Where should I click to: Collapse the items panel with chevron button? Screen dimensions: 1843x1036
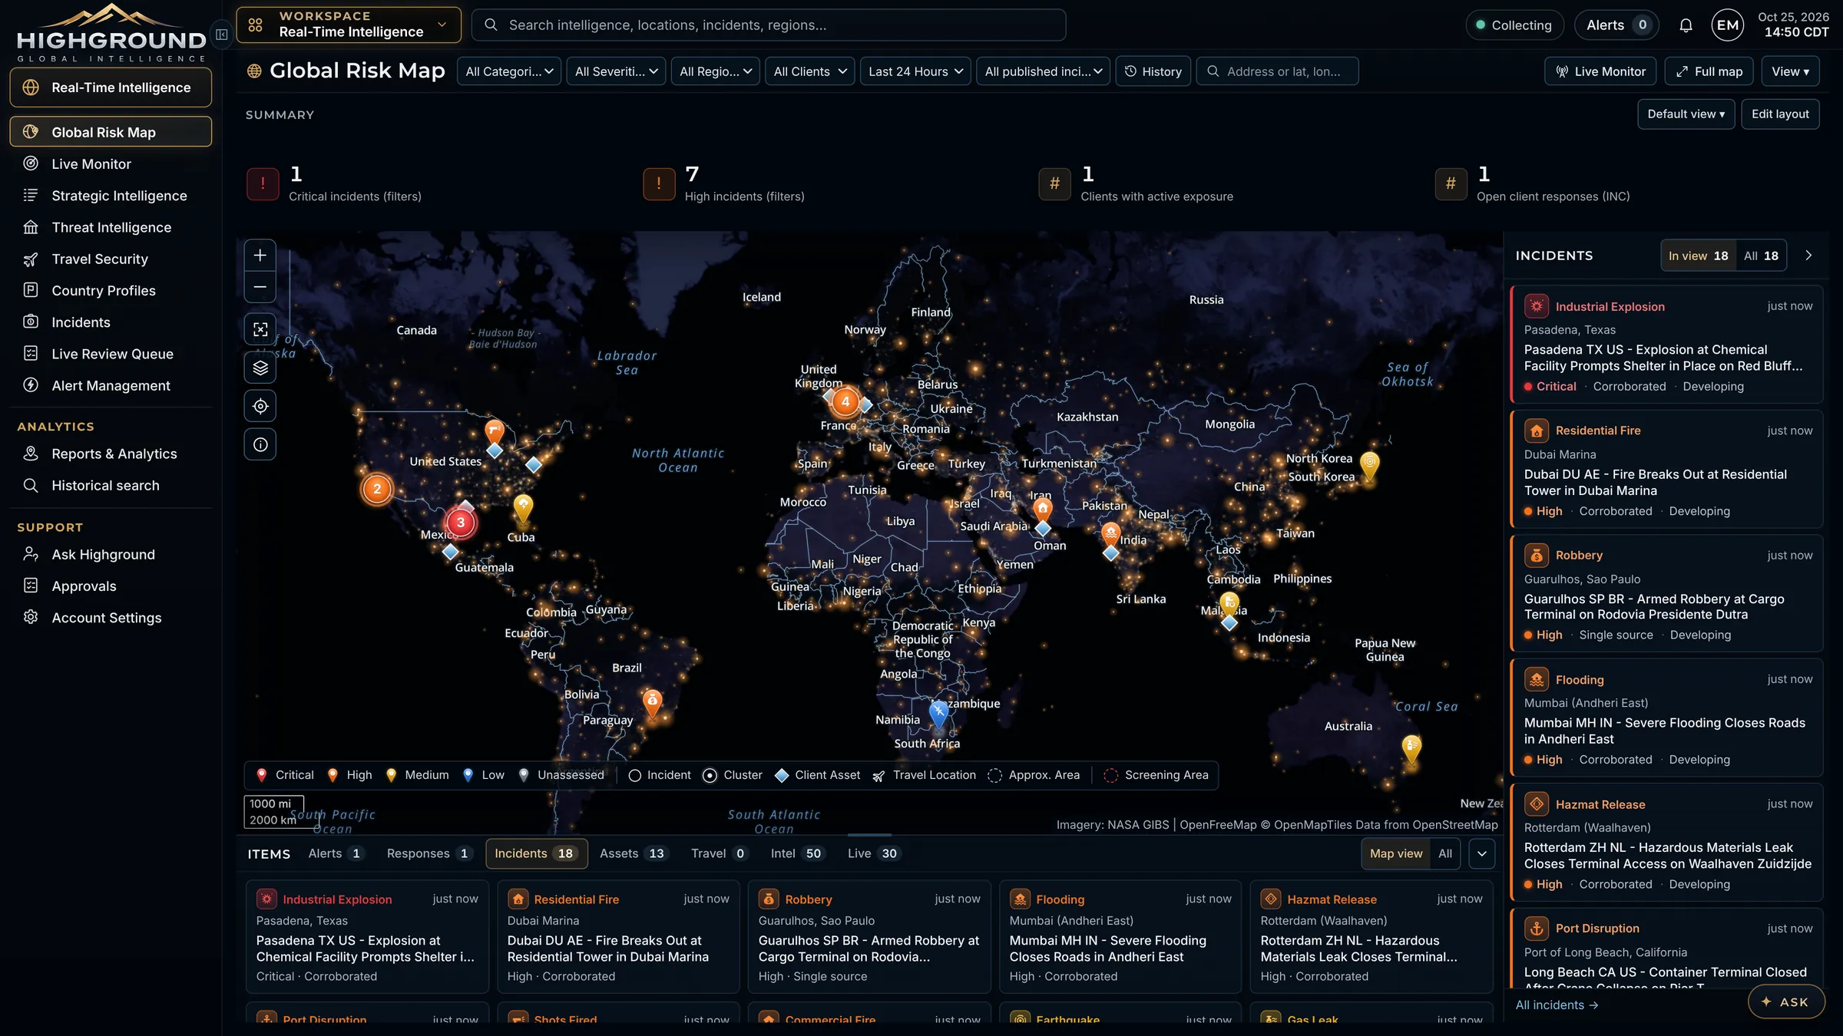click(x=1481, y=853)
